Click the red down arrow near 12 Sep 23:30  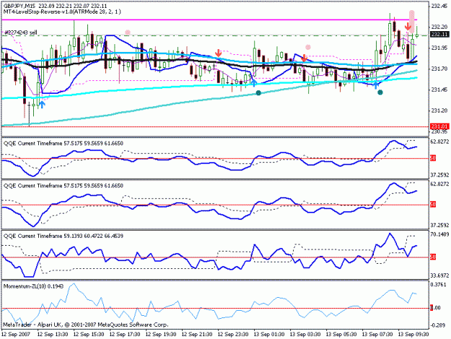[219, 53]
